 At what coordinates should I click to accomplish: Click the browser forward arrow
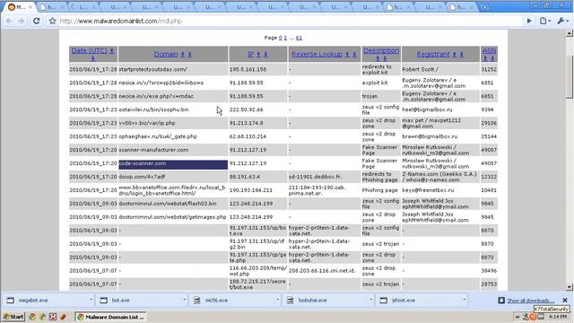22,21
